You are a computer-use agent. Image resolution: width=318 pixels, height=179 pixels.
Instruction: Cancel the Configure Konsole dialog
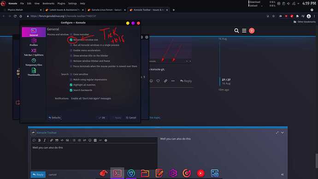click(x=131, y=118)
